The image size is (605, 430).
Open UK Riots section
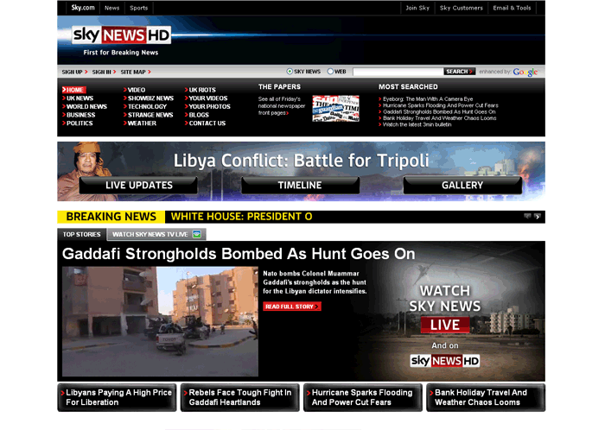click(201, 90)
